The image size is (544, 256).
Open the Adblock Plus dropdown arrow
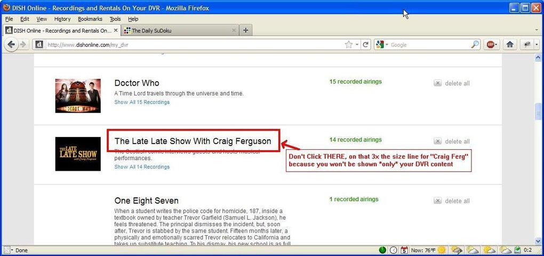pos(497,45)
